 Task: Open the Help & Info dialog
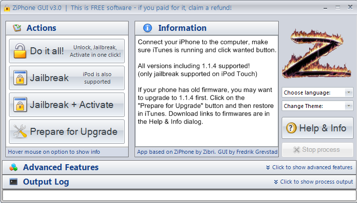(318, 128)
